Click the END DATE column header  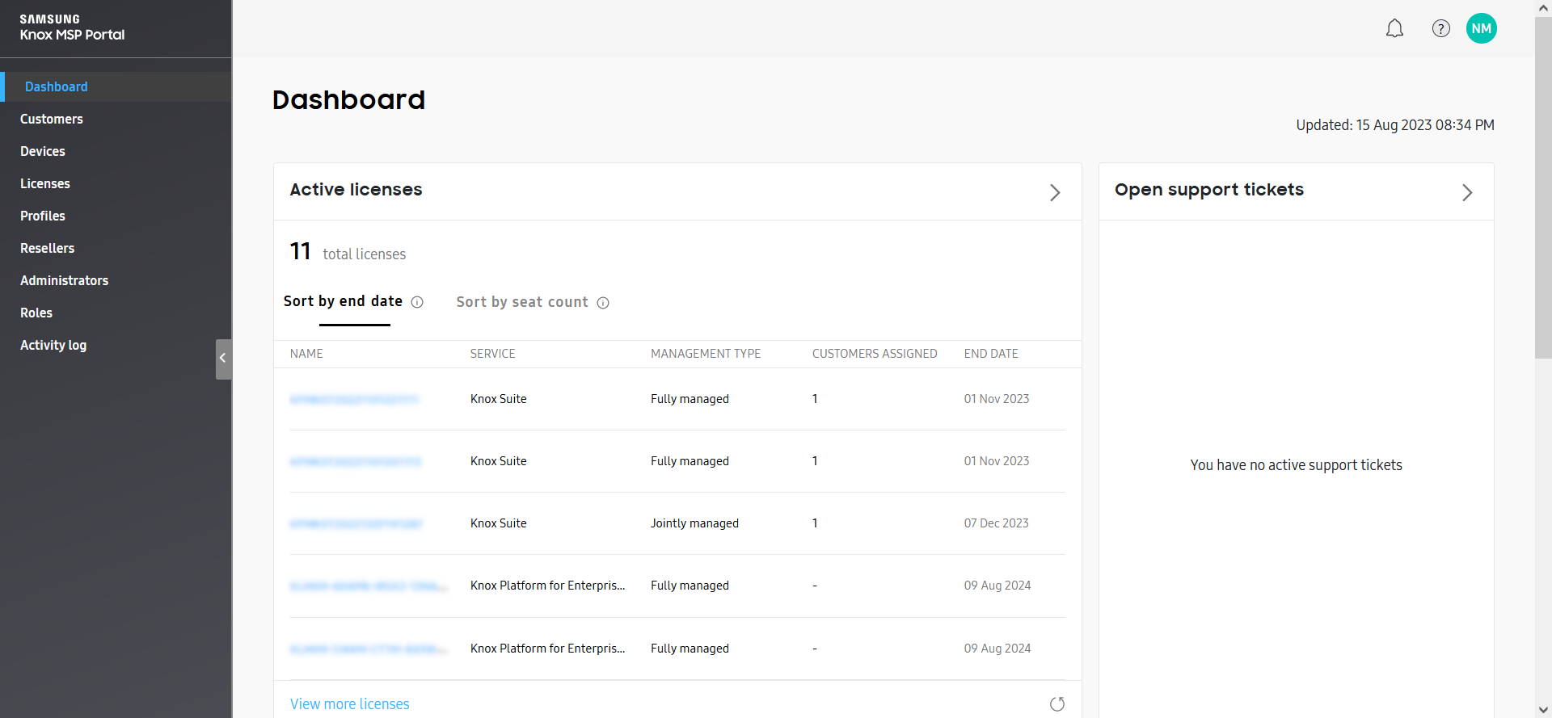pyautogui.click(x=991, y=354)
